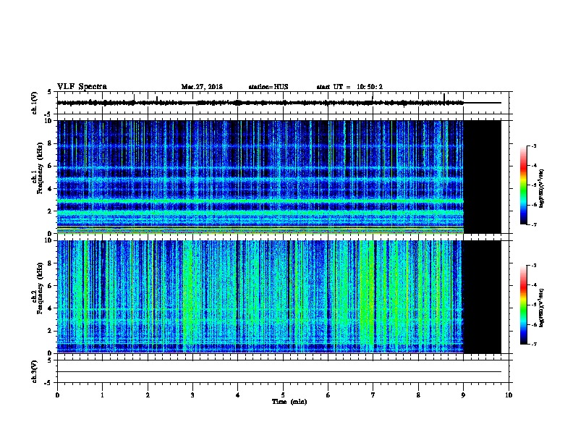The image size is (573, 443).
Task: Click the ch.1 spectrogram color scale bar
Action: (523, 185)
